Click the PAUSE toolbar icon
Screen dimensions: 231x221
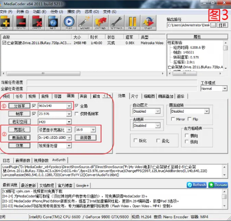coord(132,23)
